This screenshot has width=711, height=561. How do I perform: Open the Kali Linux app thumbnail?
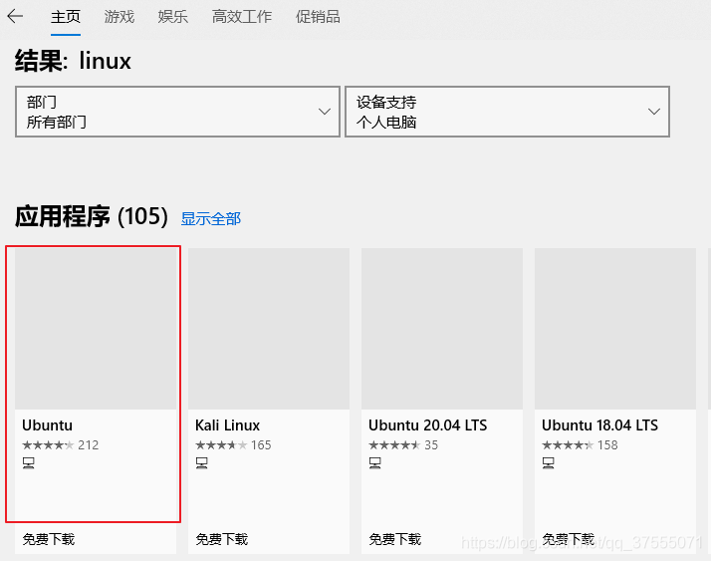tap(269, 329)
